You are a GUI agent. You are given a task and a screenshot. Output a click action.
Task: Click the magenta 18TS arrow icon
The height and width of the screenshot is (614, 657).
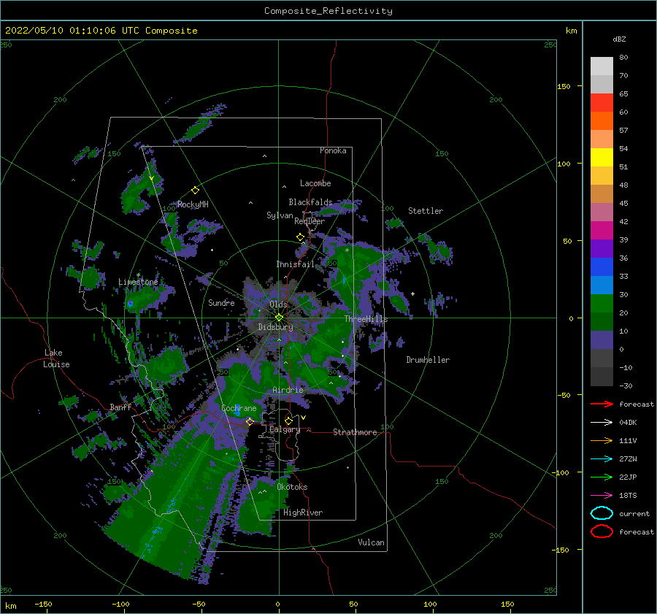[x=602, y=496]
